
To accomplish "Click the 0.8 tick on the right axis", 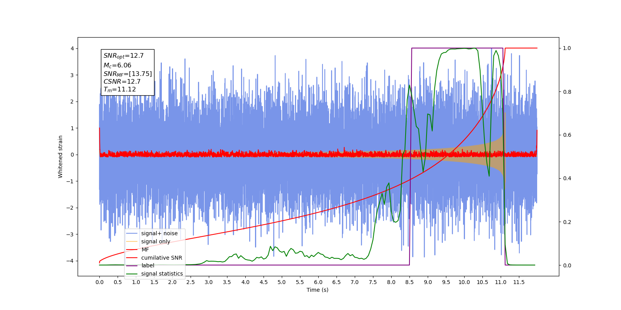I will tap(567, 92).
